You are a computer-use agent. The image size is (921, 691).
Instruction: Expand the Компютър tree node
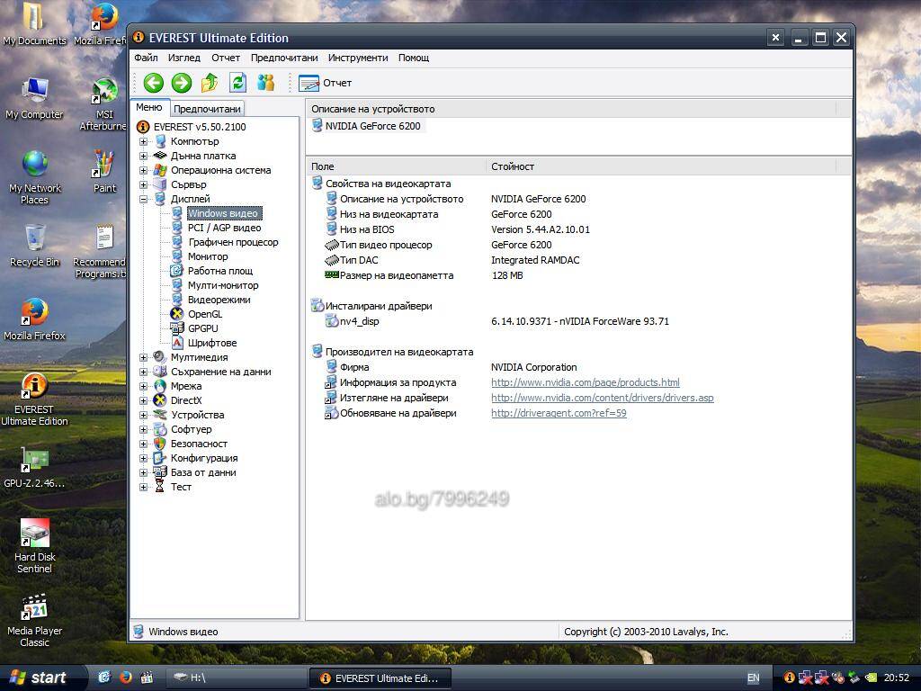(143, 141)
